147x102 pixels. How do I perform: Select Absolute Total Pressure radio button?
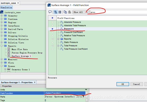(x=53, y=26)
